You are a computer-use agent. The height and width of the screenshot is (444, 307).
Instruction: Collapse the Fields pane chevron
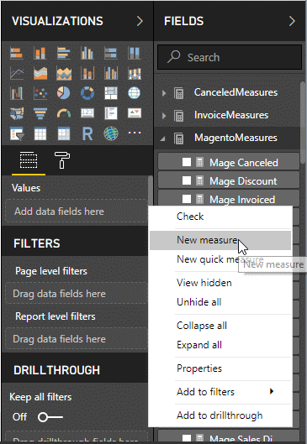(292, 21)
